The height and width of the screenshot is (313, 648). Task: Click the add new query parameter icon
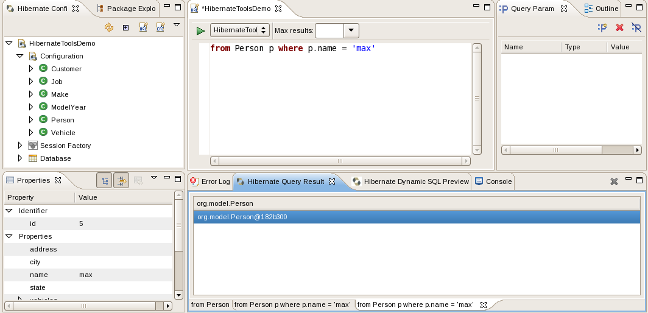click(x=602, y=27)
